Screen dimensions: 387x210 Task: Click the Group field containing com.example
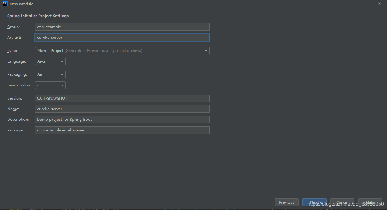(x=122, y=27)
